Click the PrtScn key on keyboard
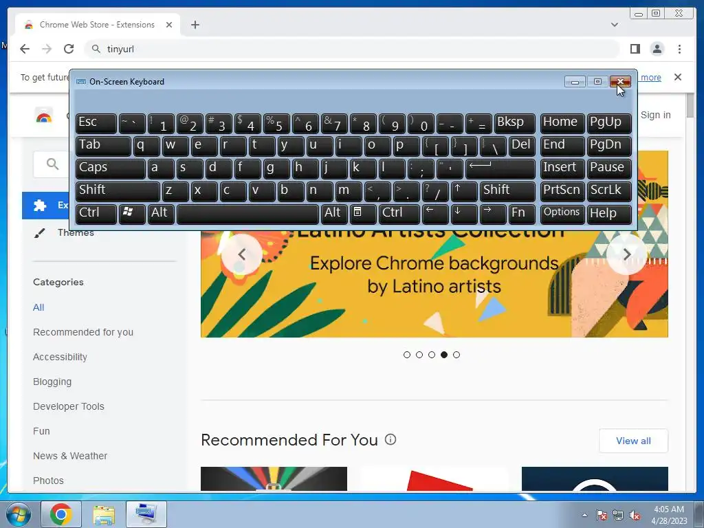704x528 pixels. click(562, 191)
